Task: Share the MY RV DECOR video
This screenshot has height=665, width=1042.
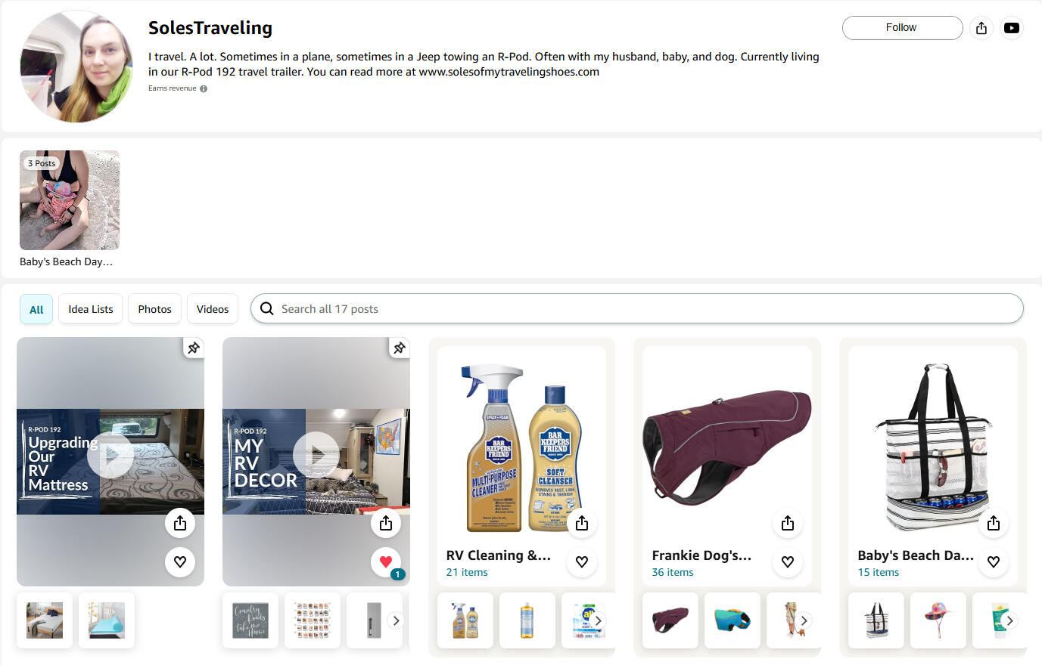Action: [386, 523]
